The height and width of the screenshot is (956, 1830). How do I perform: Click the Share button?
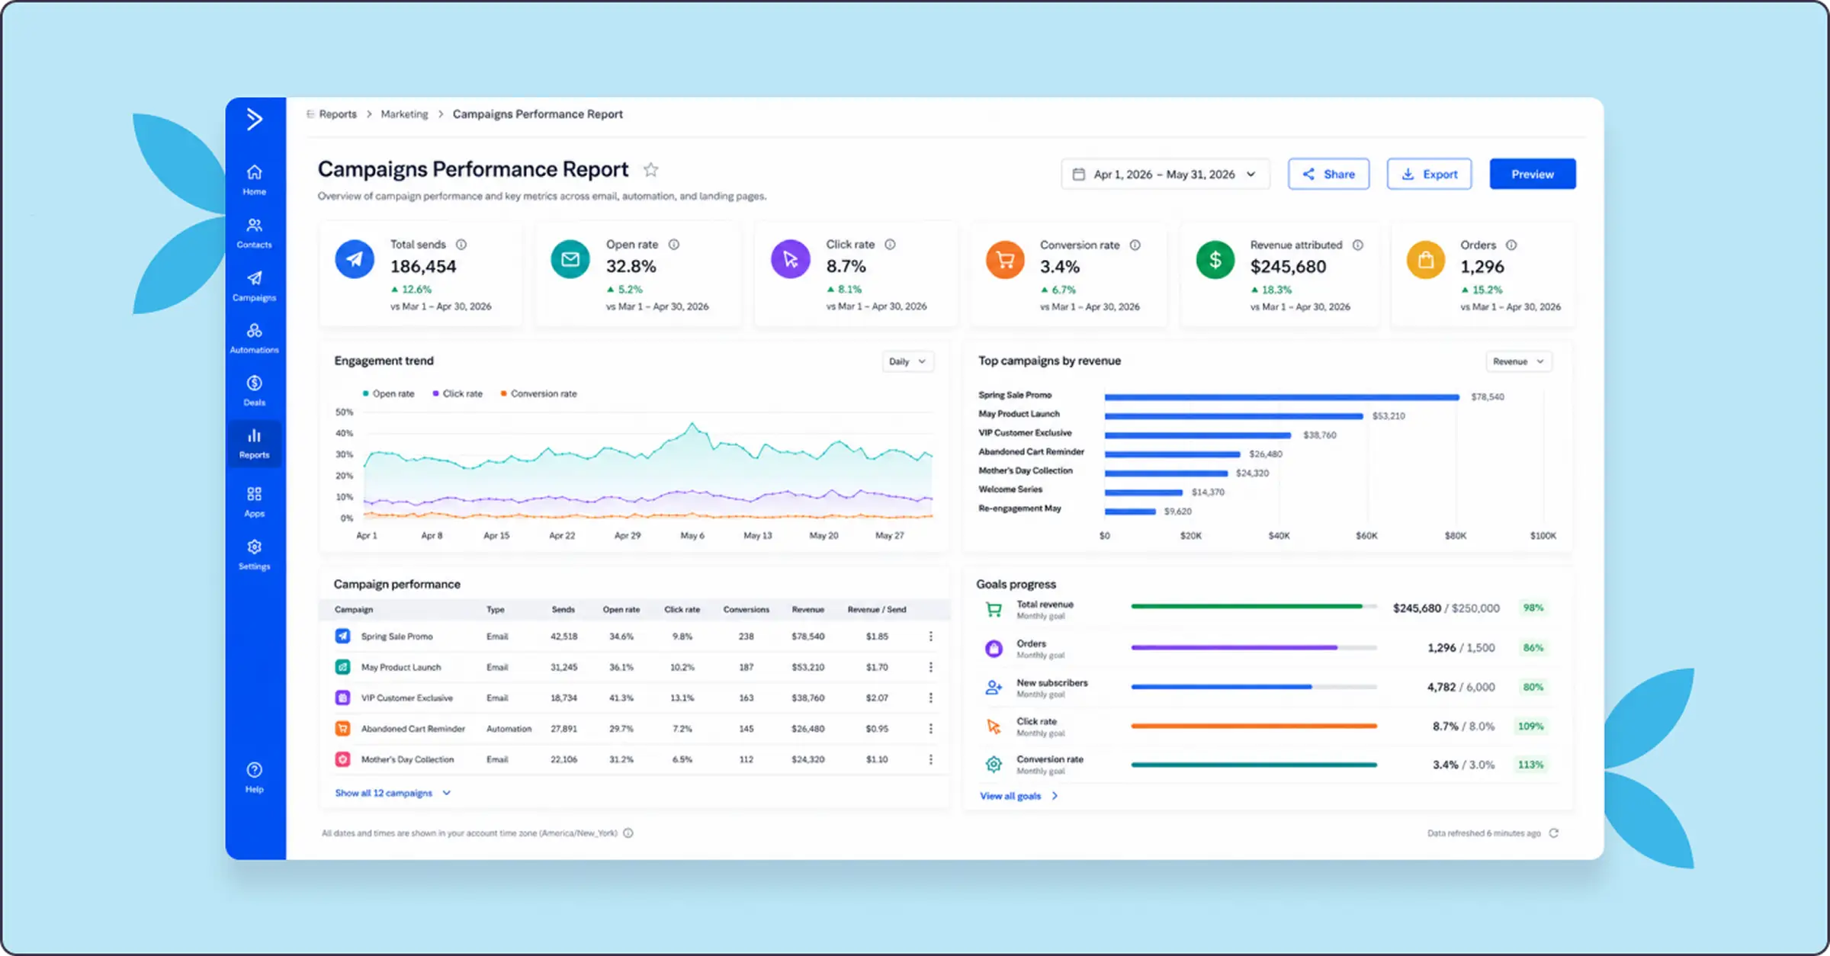[x=1328, y=175]
